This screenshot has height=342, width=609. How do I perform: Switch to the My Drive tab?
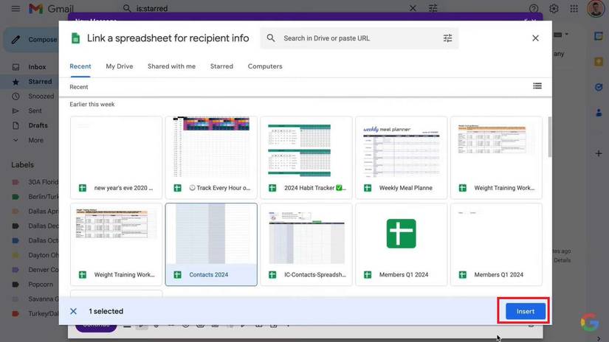[119, 66]
